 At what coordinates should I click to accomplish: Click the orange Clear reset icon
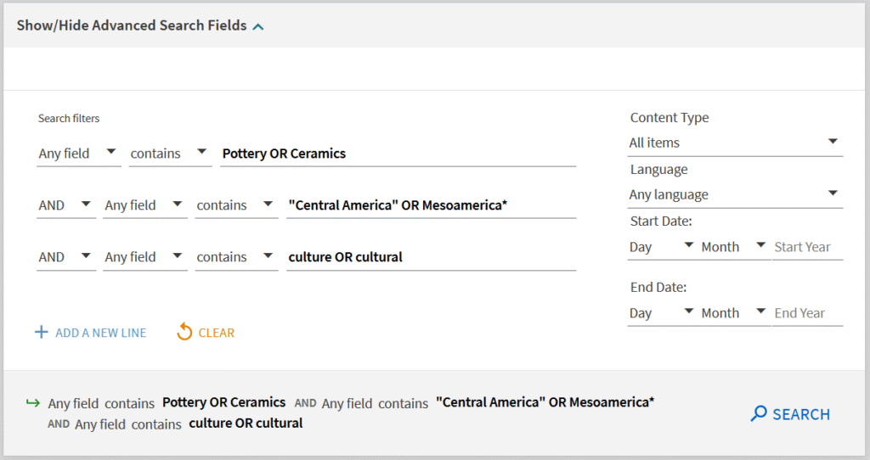tap(184, 333)
